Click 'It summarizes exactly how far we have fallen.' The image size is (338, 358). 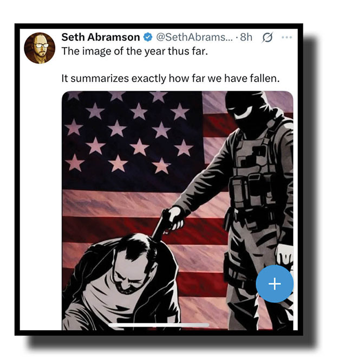coord(171,79)
